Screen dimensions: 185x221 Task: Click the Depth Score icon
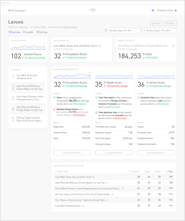[105, 83]
